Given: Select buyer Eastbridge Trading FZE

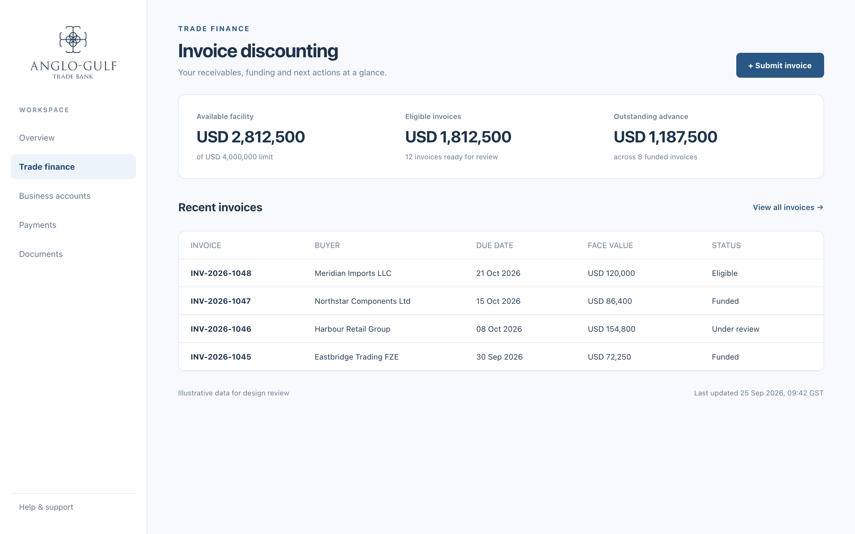Looking at the screenshot, I should click(356, 357).
